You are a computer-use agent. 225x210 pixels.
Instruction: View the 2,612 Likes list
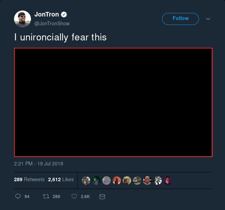[61, 179]
